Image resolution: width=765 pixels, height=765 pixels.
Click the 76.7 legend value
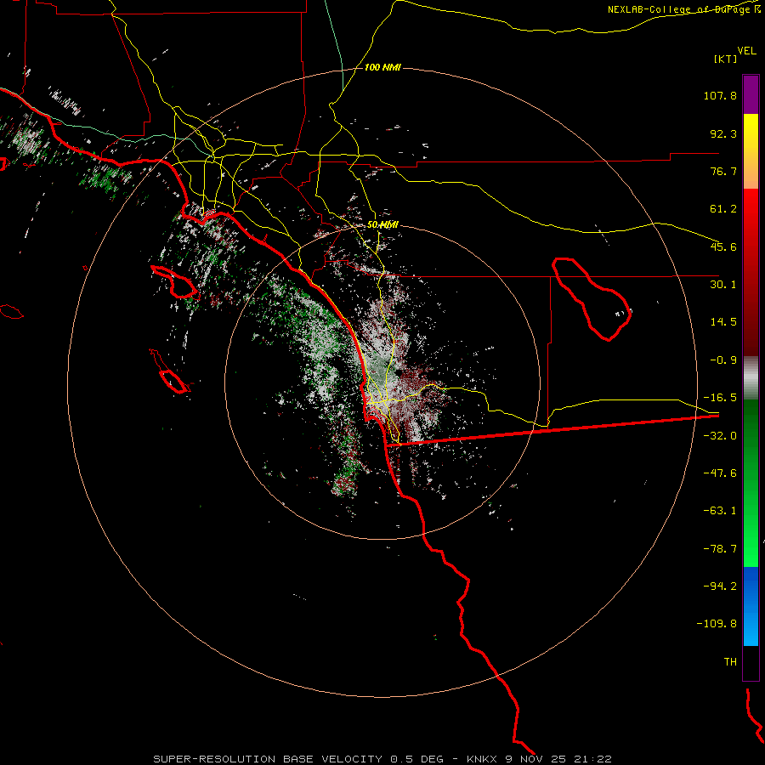point(723,171)
